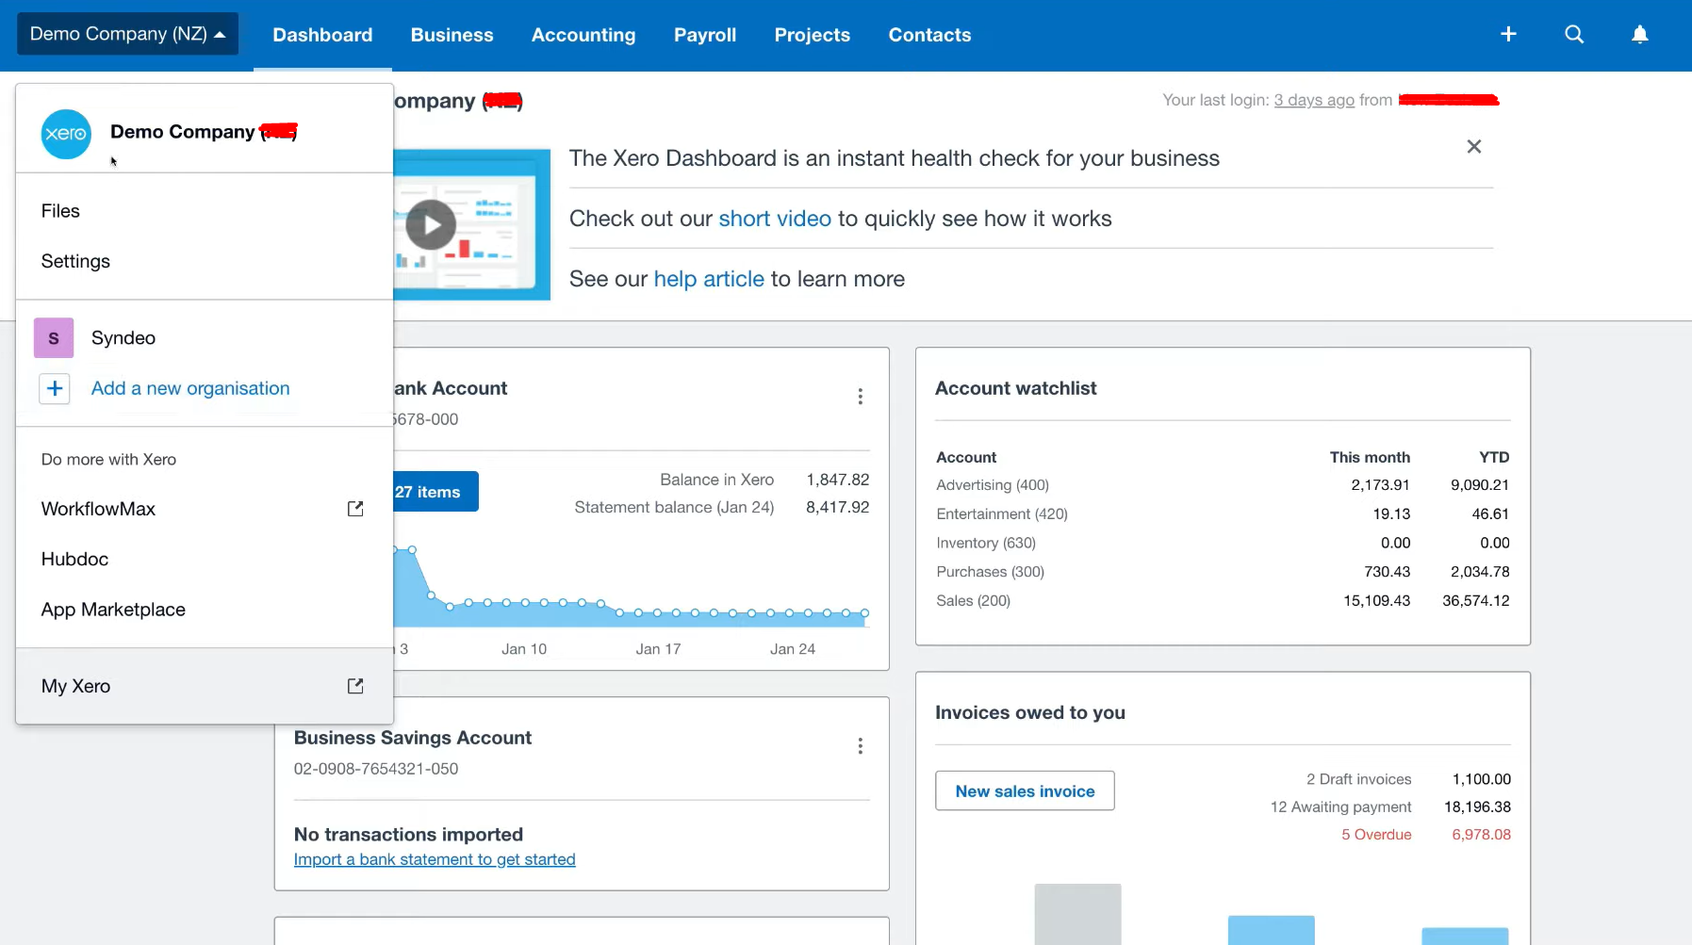Play the Xero Dashboard intro video
The image size is (1692, 945).
pyautogui.click(x=431, y=224)
